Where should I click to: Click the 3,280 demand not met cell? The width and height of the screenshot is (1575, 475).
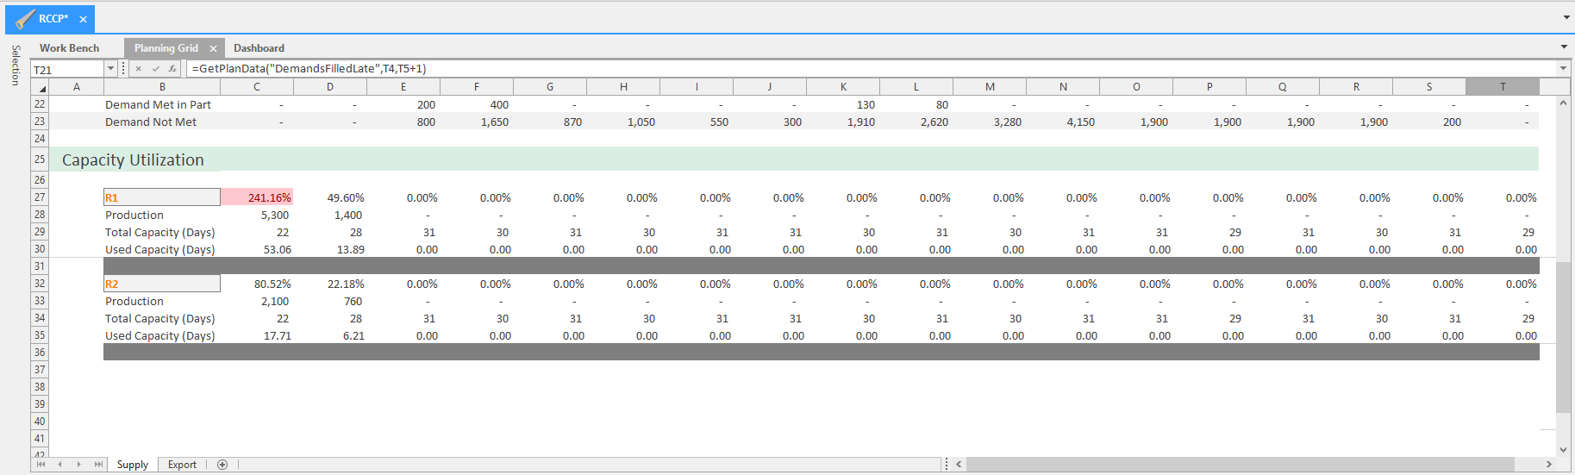coord(990,122)
